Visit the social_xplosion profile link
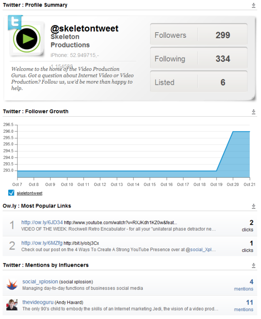The height and width of the screenshot is (319, 261). coord(40,282)
